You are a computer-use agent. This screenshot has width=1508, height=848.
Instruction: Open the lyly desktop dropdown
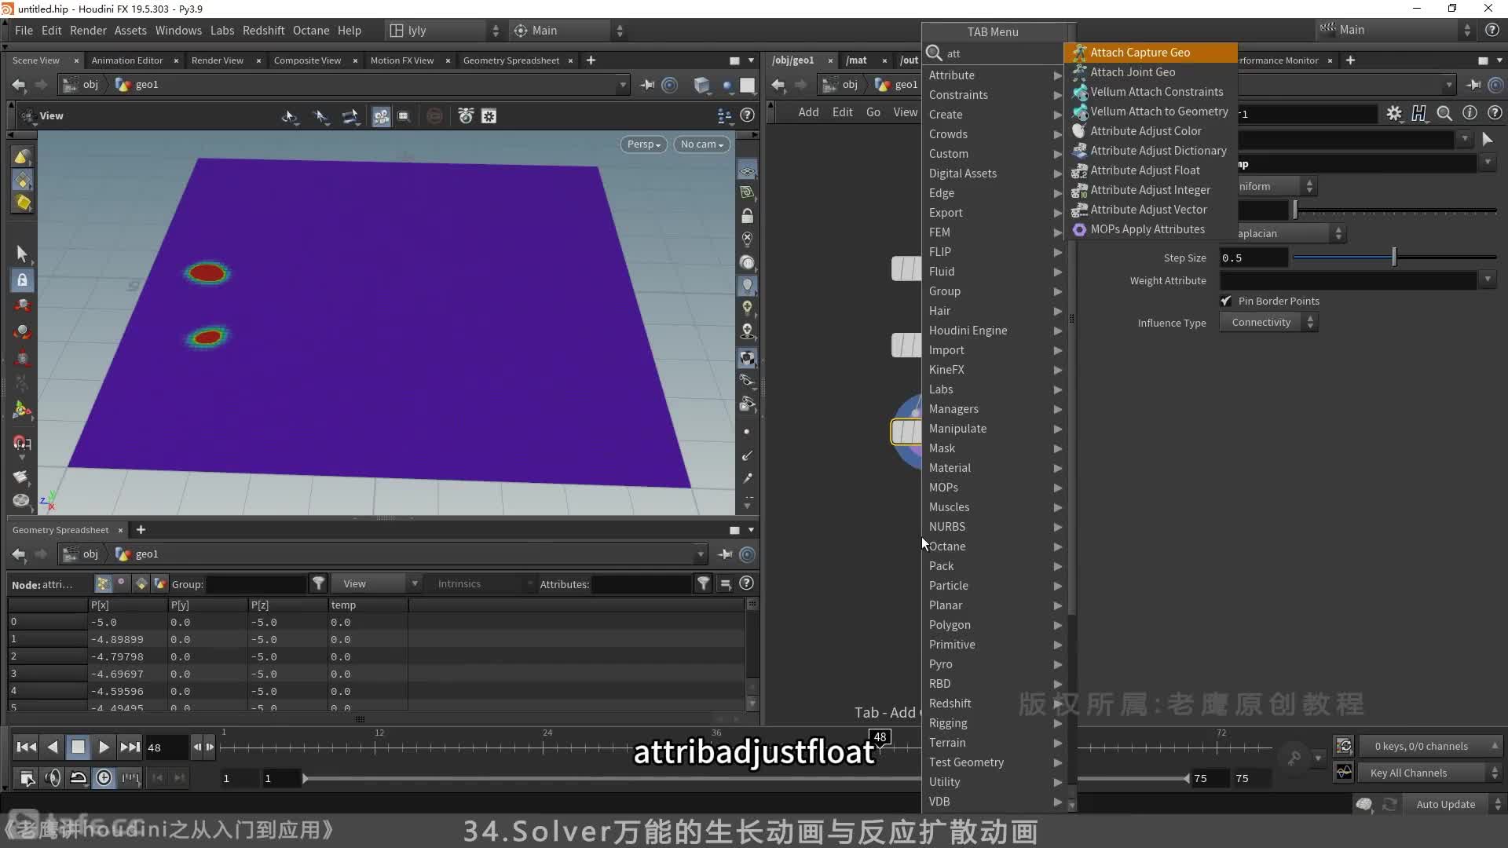tap(444, 31)
